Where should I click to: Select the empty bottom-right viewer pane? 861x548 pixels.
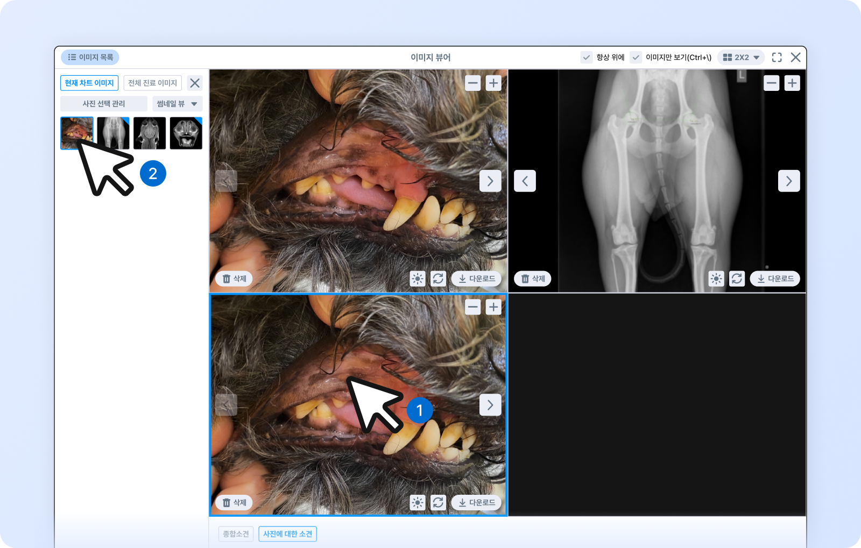coord(657,404)
